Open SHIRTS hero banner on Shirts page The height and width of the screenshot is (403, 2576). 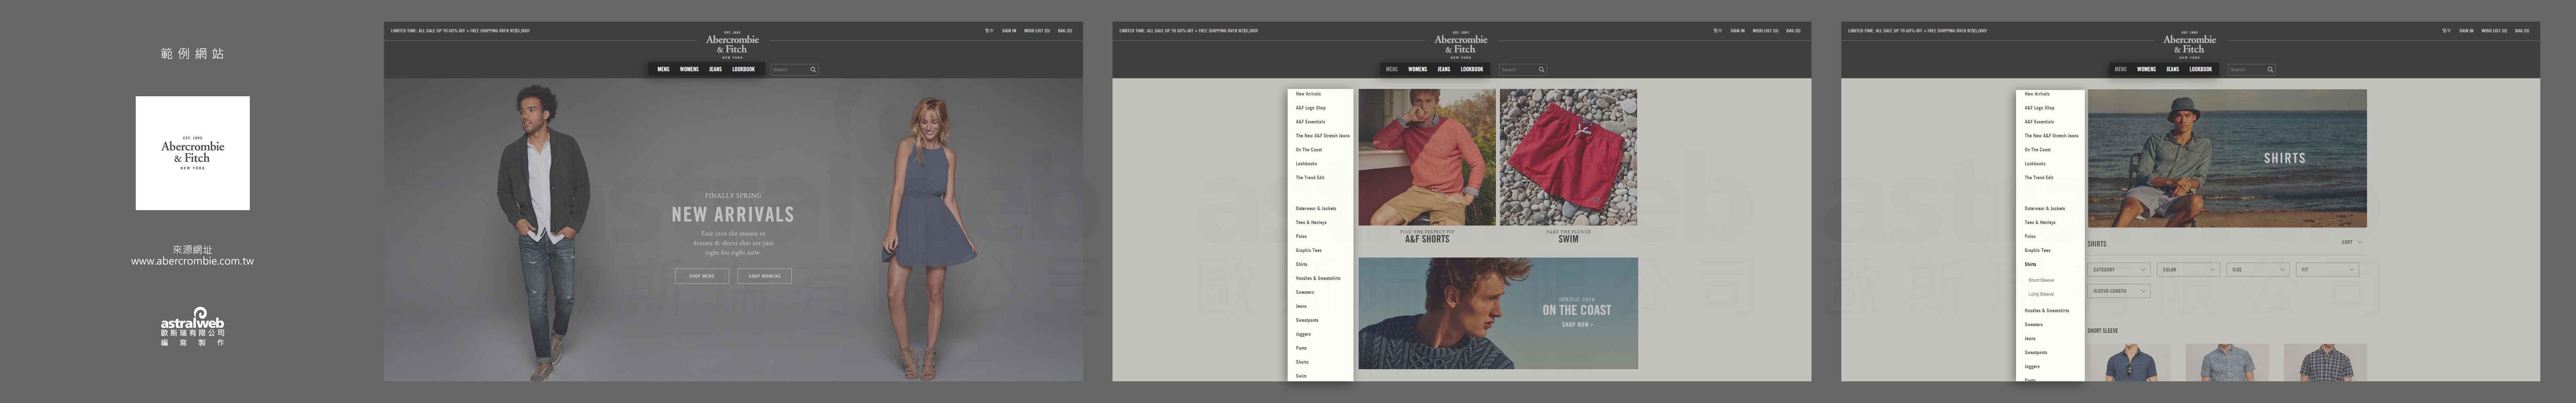2227,159
